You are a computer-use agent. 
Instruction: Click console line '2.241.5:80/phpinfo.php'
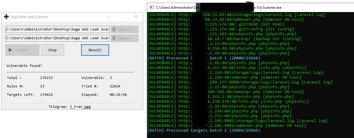point(221,97)
